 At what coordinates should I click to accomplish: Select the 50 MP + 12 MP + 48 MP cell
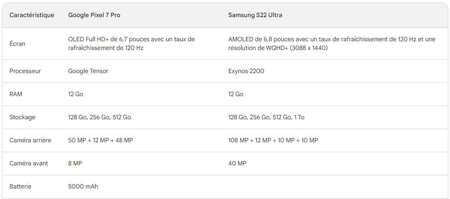point(100,140)
